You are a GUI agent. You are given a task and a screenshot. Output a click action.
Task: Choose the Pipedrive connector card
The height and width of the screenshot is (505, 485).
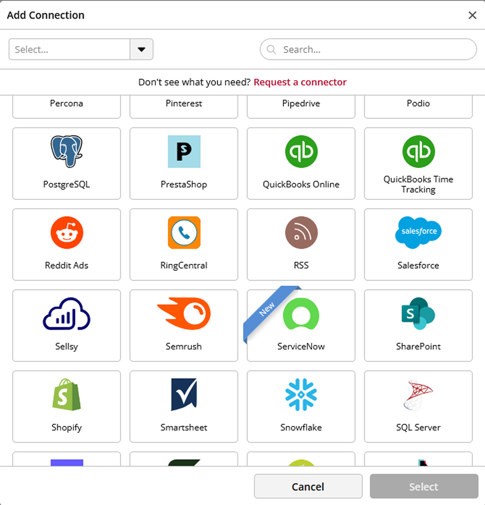pos(301,106)
